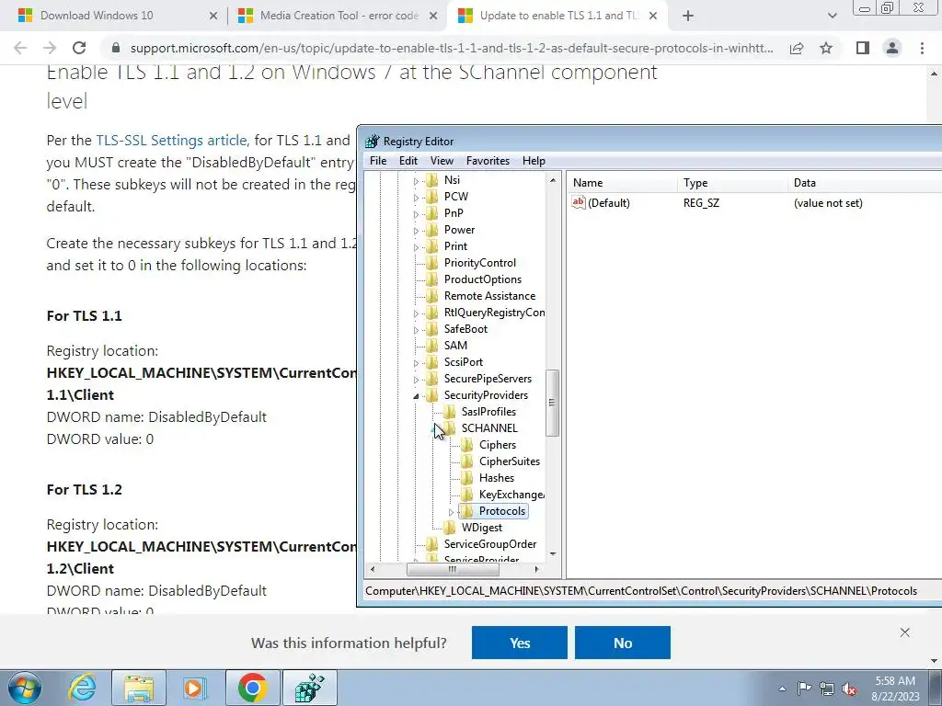Click the taskbar clock showing 5:58 AM
The width and height of the screenshot is (942, 706).
[894, 689]
